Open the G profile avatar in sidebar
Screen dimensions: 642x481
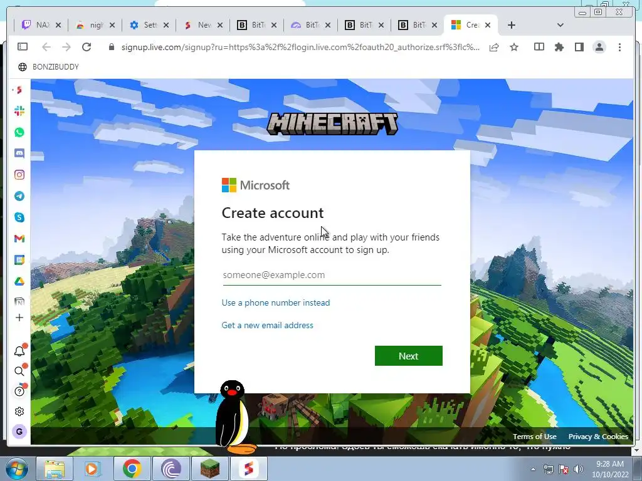[x=19, y=432]
